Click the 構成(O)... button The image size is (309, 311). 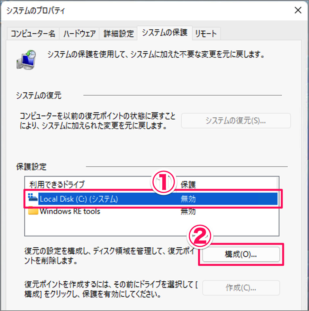pyautogui.click(x=241, y=254)
